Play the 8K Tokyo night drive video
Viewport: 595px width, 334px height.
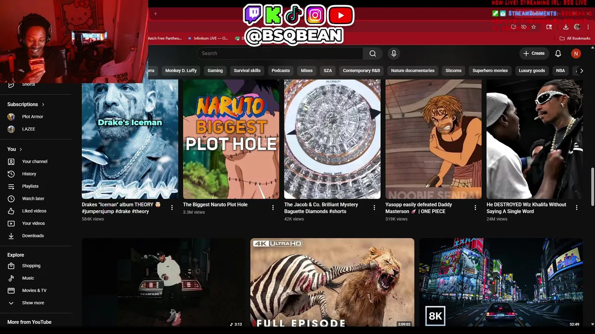[501, 283]
